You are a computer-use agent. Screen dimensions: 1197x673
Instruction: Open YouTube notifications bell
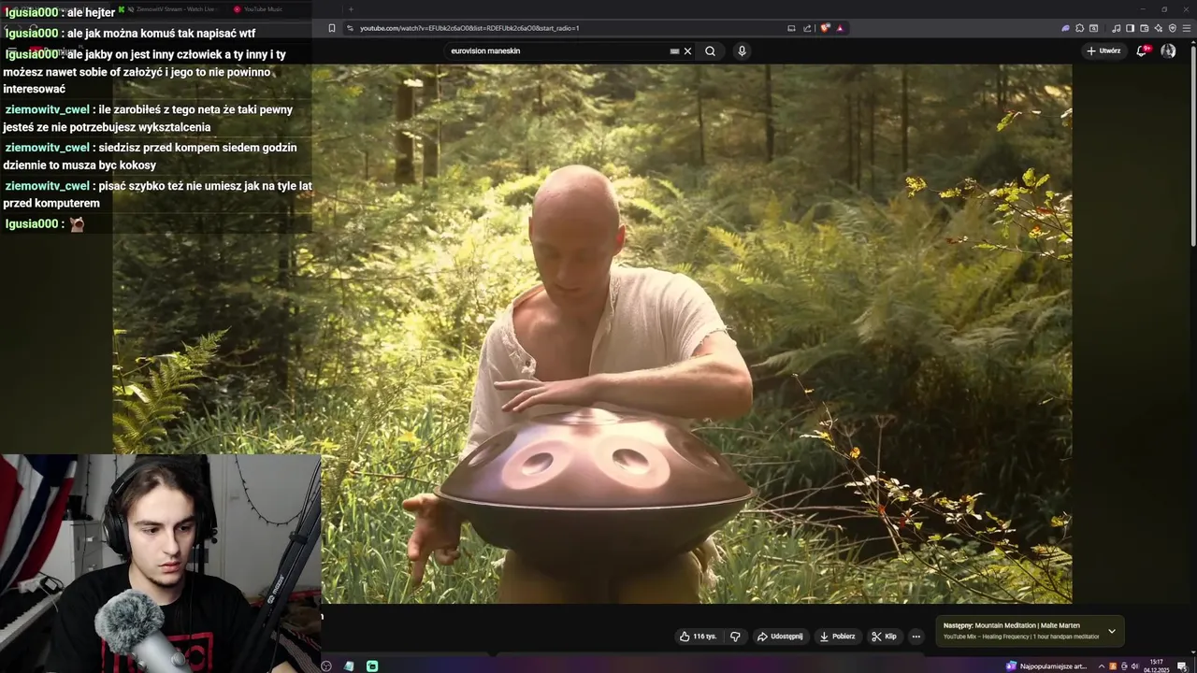pos(1142,50)
